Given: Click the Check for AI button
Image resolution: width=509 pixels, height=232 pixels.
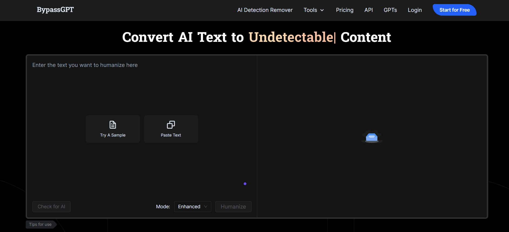Looking at the screenshot, I should click(x=51, y=207).
